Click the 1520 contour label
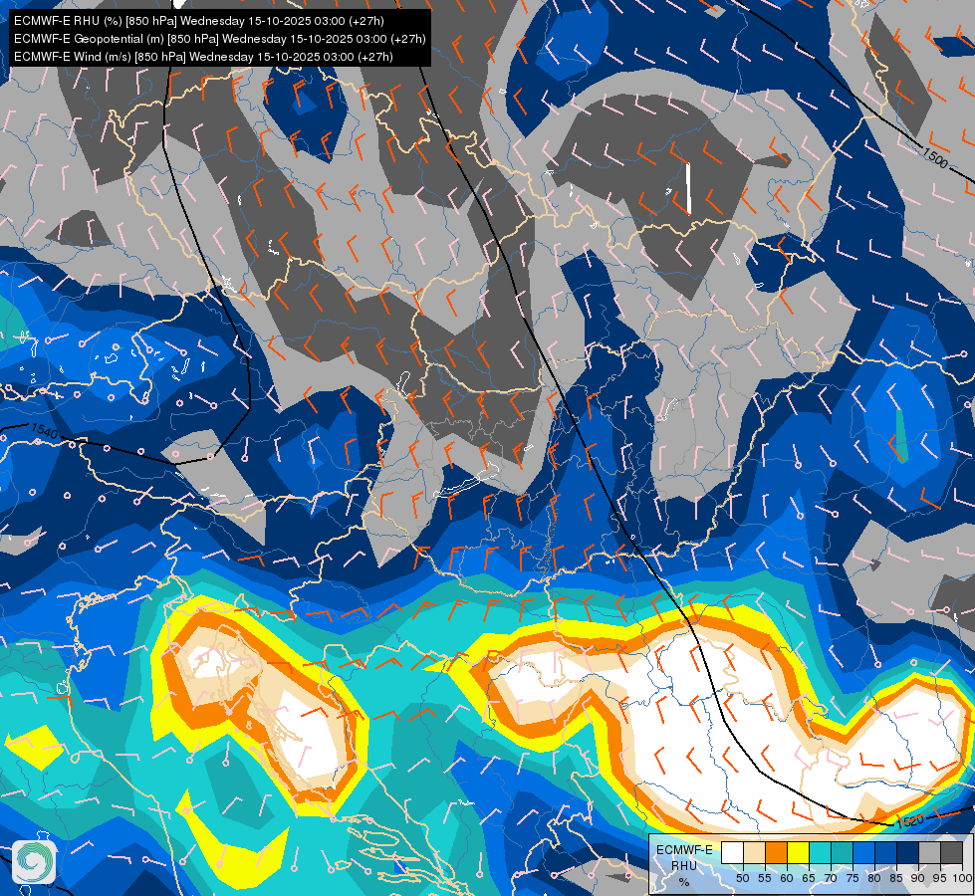Image resolution: width=975 pixels, height=896 pixels. 910,820
